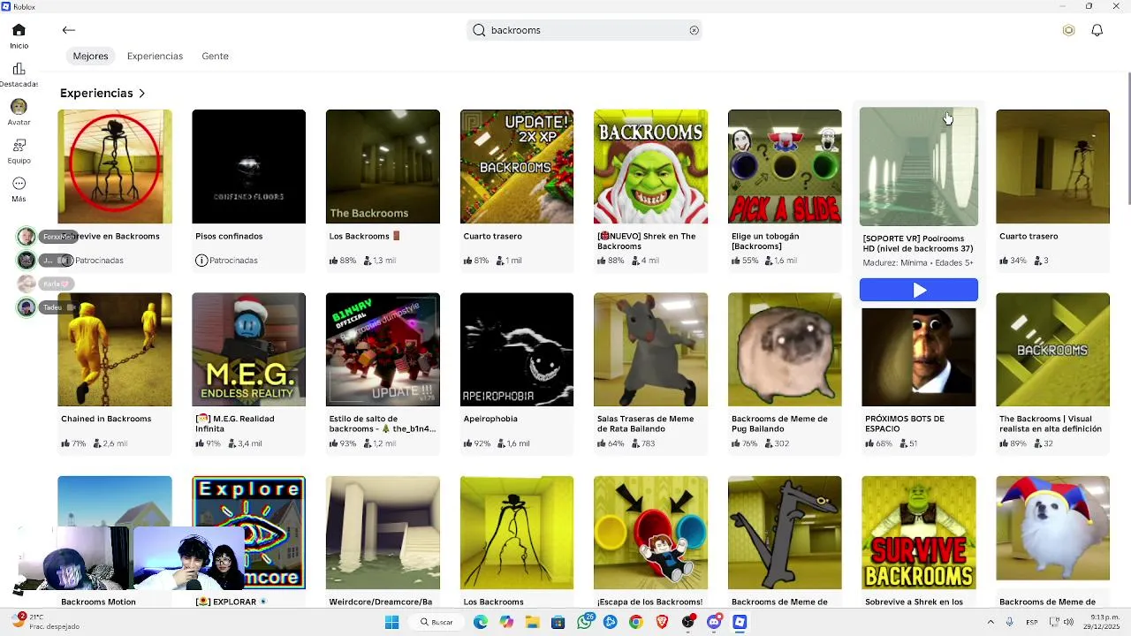
Task: Open OBS Studio from taskbar
Action: coord(687,622)
